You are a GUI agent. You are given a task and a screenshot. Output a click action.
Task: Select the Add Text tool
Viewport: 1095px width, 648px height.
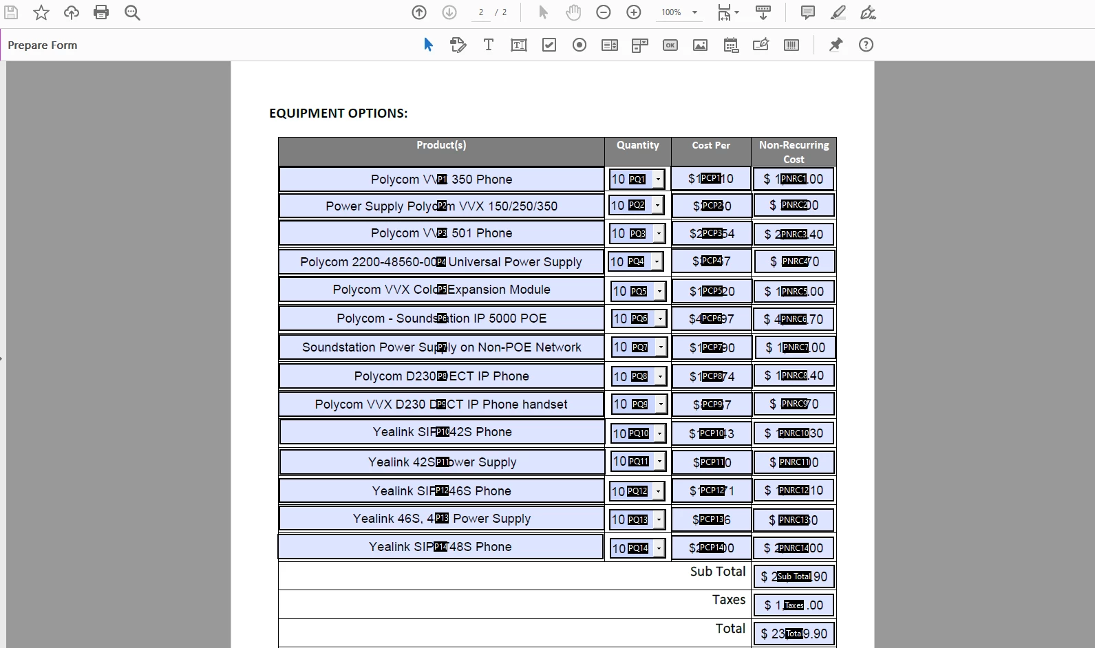click(x=489, y=45)
